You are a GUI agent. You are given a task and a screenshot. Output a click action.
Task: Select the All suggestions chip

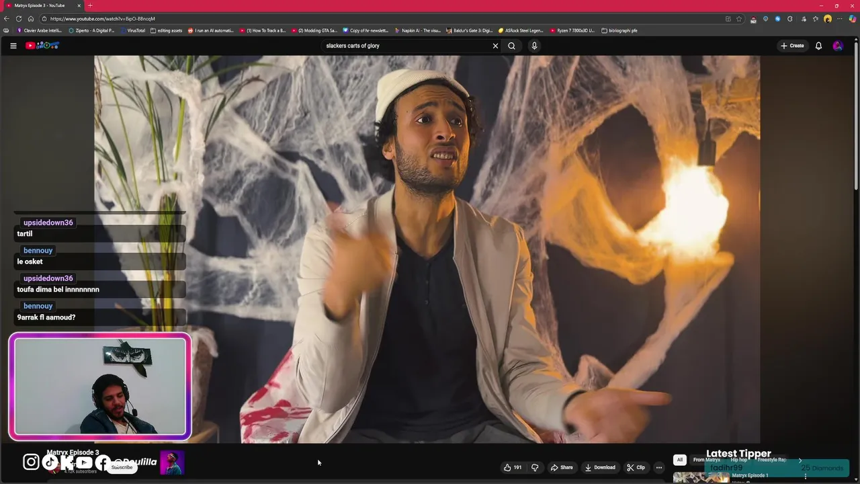click(679, 460)
